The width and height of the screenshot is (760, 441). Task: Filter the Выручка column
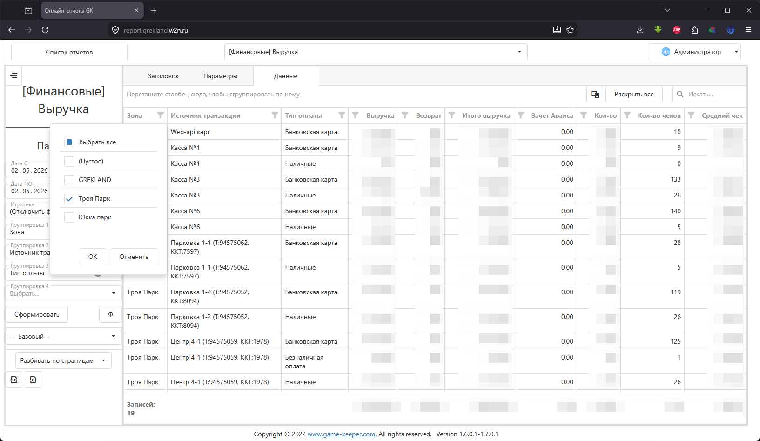(355, 115)
